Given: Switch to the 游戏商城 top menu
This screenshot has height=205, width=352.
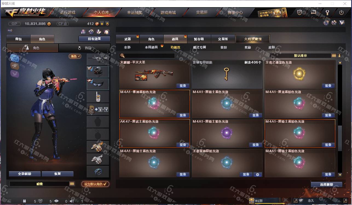Looking at the screenshot, I should [168, 13].
